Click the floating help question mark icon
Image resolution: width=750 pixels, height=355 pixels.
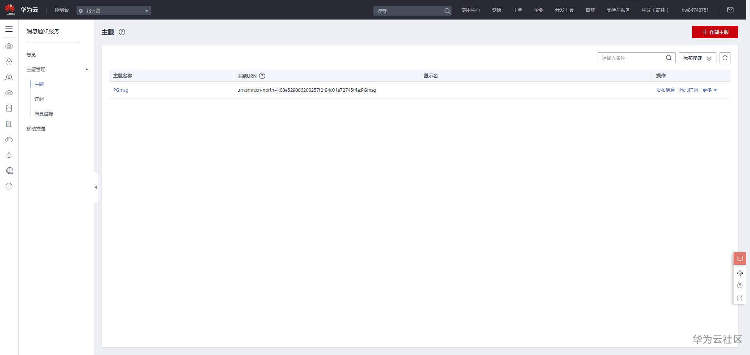click(740, 285)
